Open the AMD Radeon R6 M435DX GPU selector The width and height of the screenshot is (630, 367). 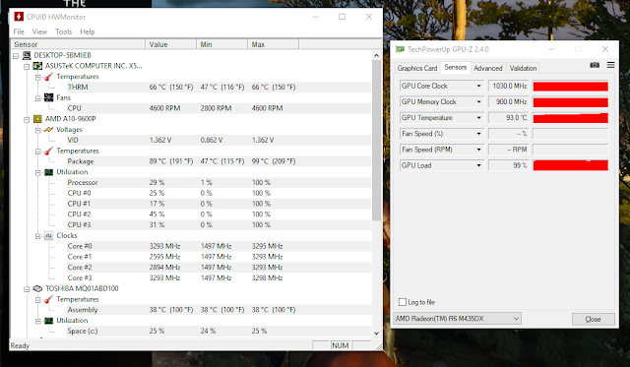[457, 319]
